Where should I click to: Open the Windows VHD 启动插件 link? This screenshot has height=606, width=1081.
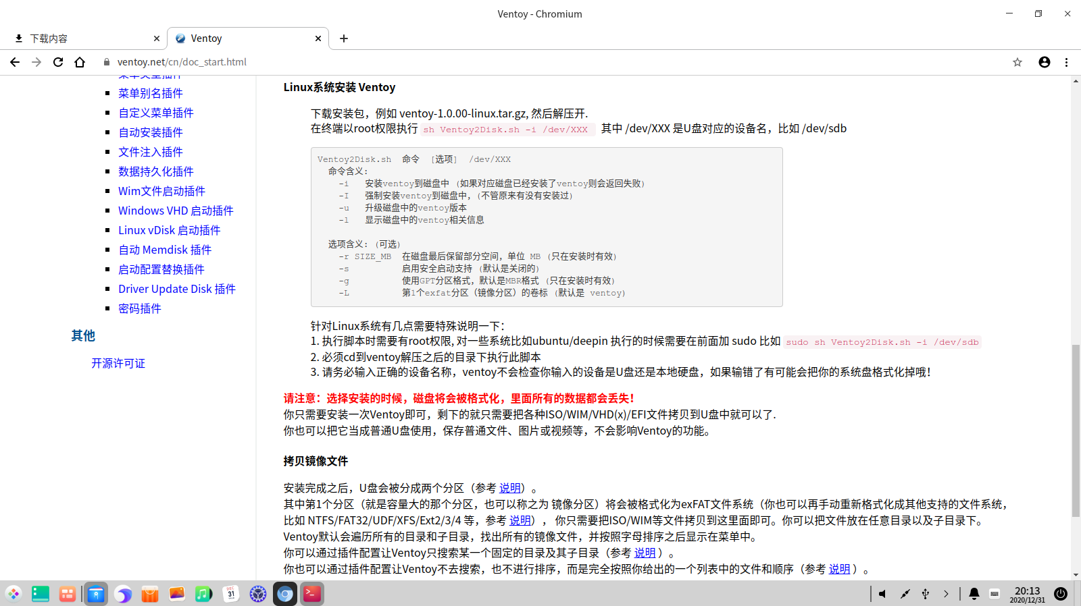[x=176, y=211]
